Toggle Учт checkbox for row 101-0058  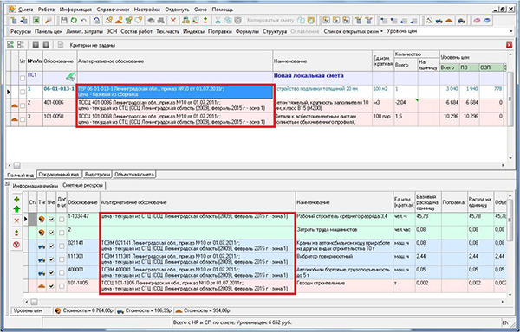tap(23, 119)
